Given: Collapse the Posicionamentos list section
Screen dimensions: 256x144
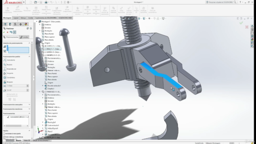Looking at the screenshot, I should pos(29,113).
